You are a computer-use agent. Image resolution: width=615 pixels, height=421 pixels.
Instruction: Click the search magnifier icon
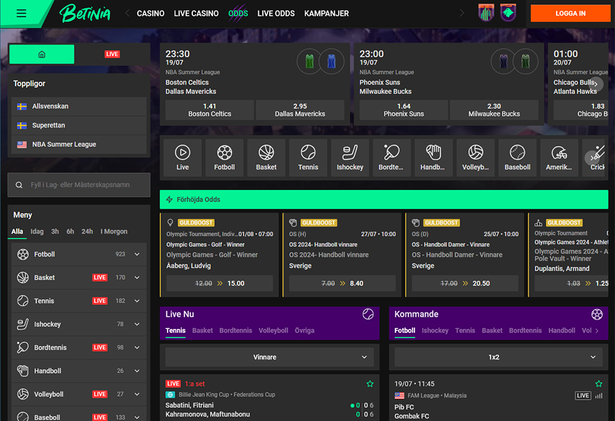pyautogui.click(x=19, y=185)
